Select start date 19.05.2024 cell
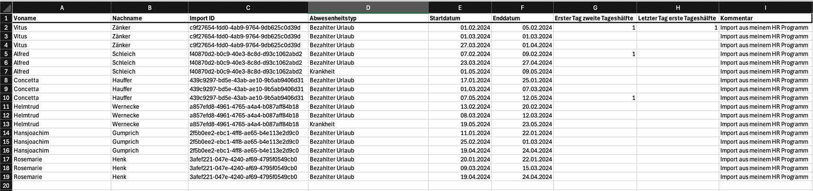Screen dimensions: 813x191 pos(459,124)
